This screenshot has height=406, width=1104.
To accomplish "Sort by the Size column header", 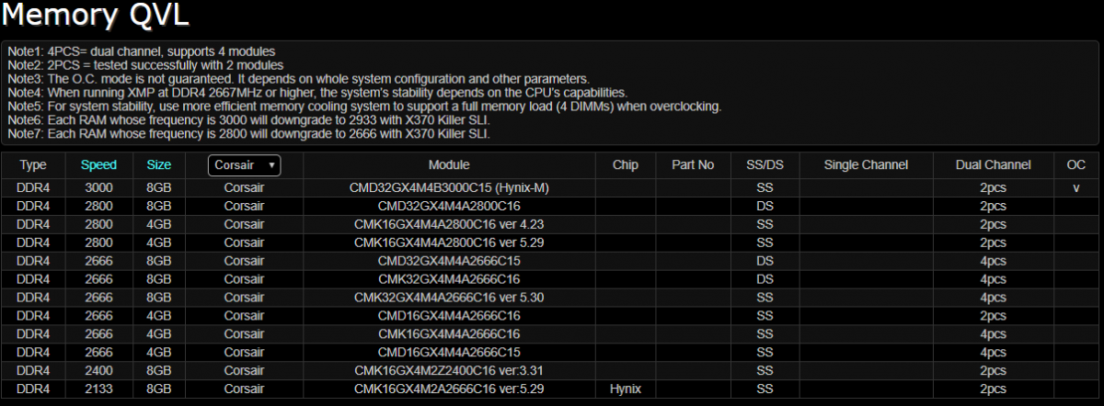I will [x=159, y=165].
